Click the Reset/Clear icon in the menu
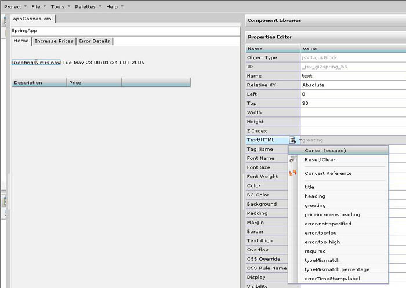 (293, 159)
